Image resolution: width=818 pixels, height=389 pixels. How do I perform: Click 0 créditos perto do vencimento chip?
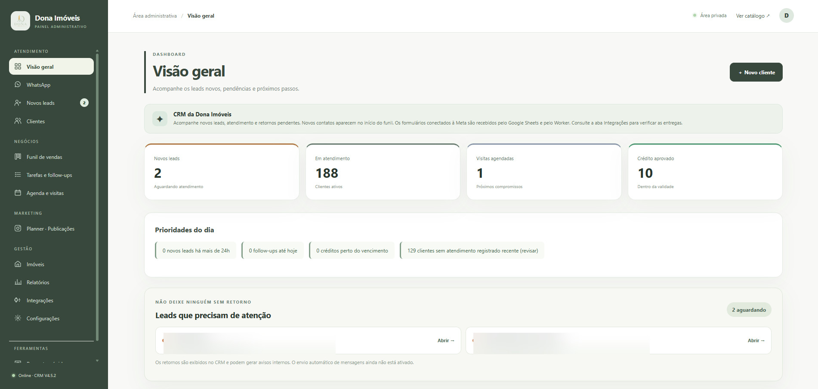coord(352,250)
